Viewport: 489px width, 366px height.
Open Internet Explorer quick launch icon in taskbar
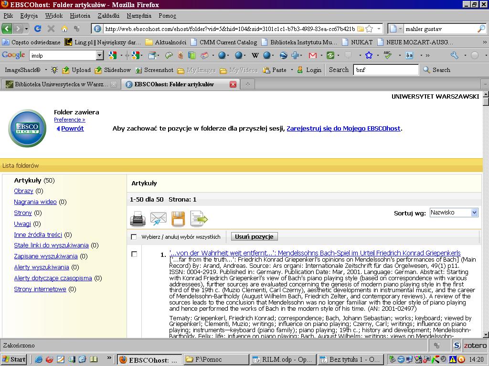(39, 359)
